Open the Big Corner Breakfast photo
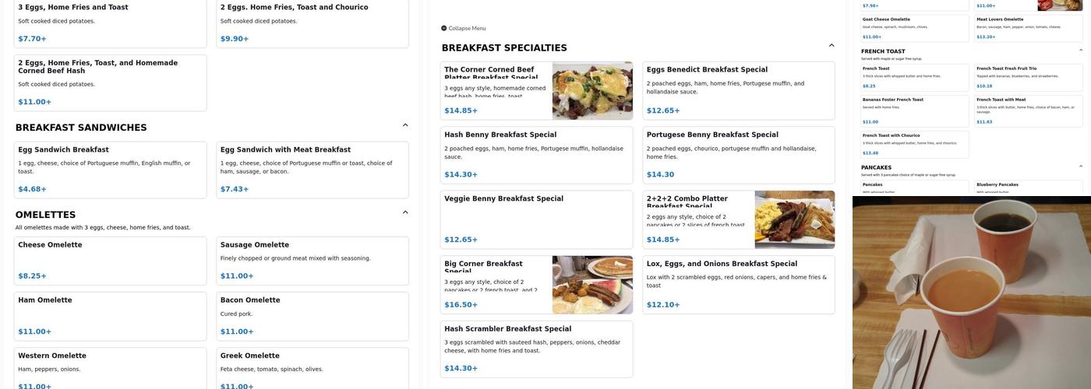This screenshot has height=389, width=1091. [x=592, y=285]
